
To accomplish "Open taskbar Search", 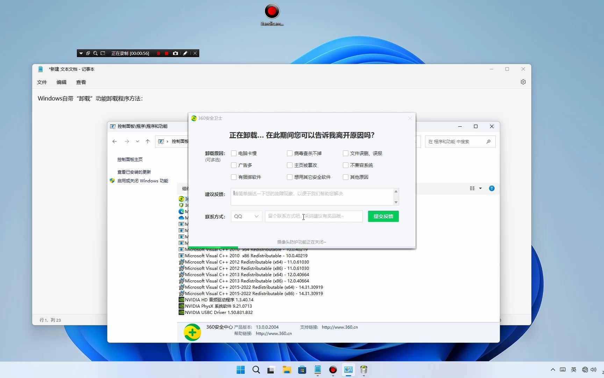I will [256, 370].
